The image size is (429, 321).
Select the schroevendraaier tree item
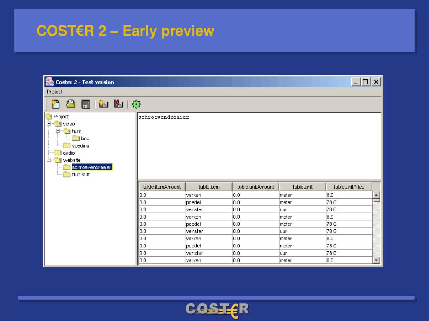[x=92, y=167]
